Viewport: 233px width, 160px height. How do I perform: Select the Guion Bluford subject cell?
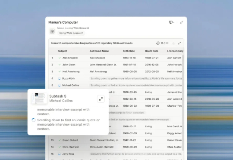pos(70,140)
